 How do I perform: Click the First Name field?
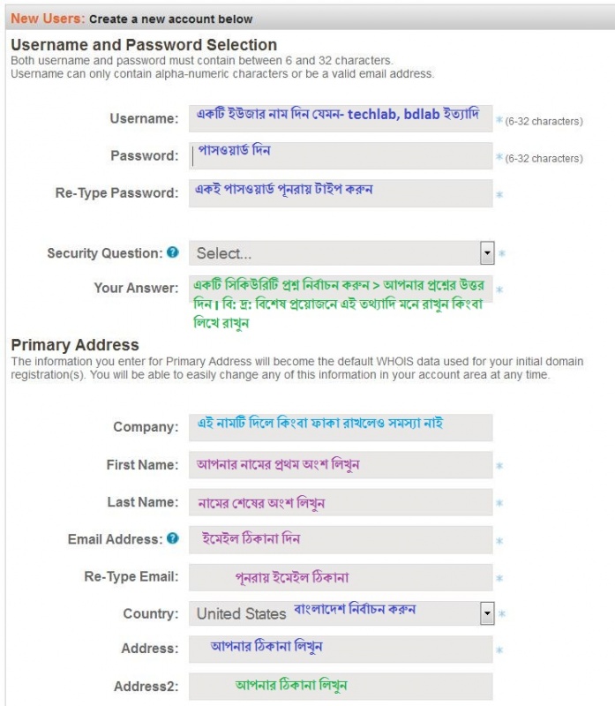(340, 465)
